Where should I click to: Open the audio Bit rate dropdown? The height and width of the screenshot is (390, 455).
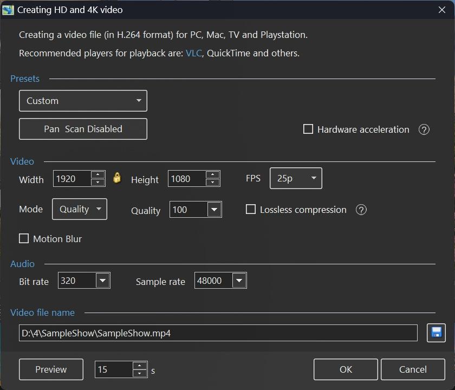(x=102, y=281)
